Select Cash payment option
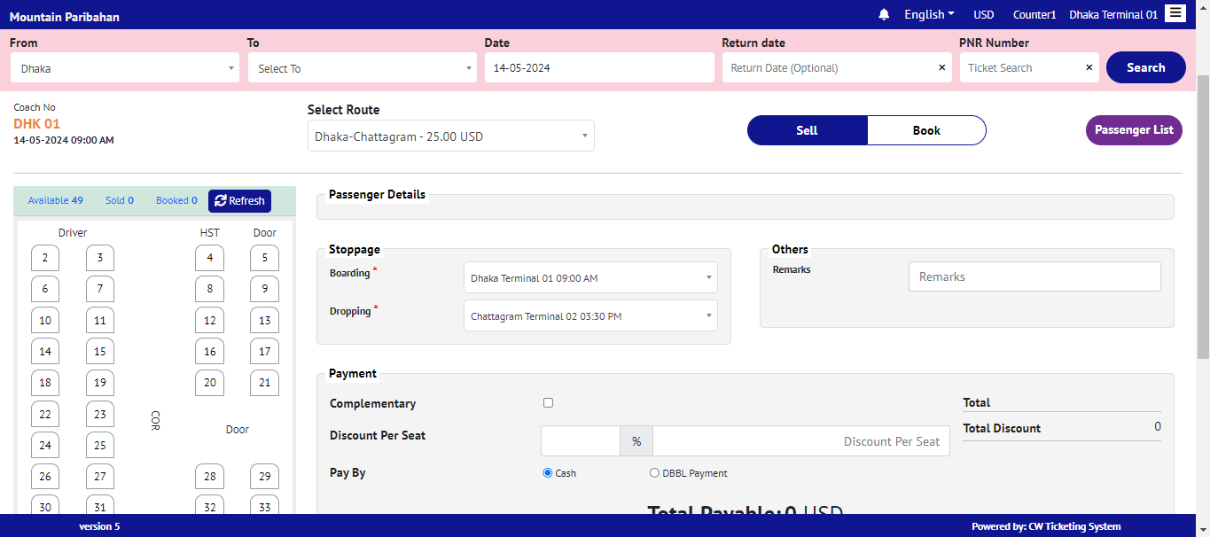 point(548,473)
